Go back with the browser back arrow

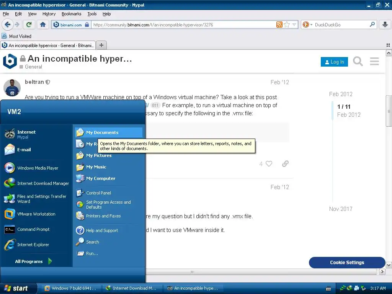[x=7, y=24]
